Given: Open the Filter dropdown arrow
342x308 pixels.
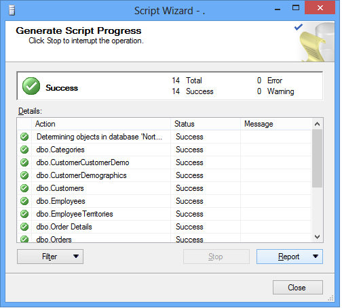Looking at the screenshot, I should tap(76, 257).
